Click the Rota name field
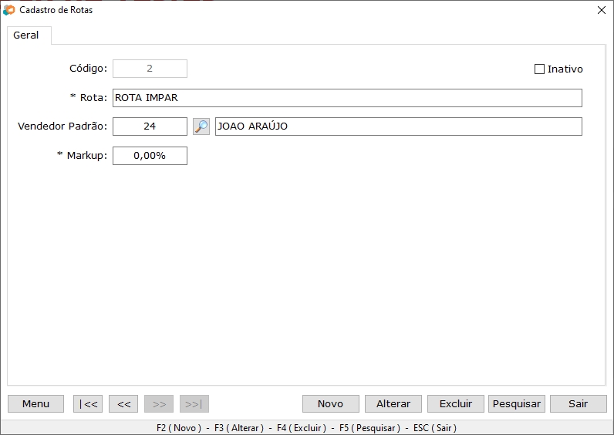 tap(347, 98)
